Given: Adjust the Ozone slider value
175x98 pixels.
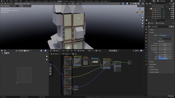Looking at the screenshot, I should click(x=165, y=59).
